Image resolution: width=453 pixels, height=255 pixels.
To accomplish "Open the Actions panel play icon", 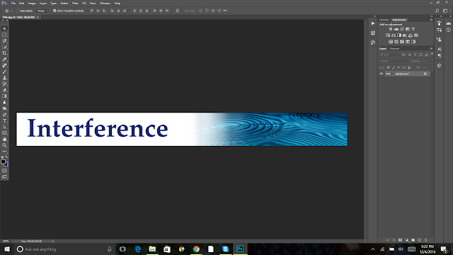I will pos(373,23).
